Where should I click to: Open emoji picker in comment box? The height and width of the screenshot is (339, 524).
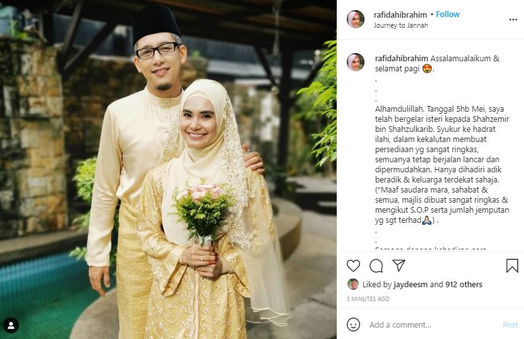pos(353,324)
